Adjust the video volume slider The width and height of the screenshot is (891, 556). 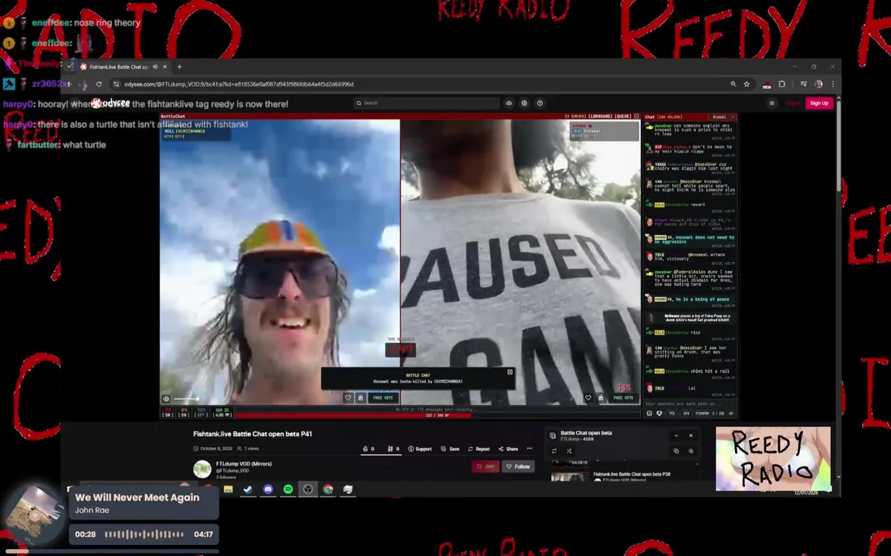point(186,399)
